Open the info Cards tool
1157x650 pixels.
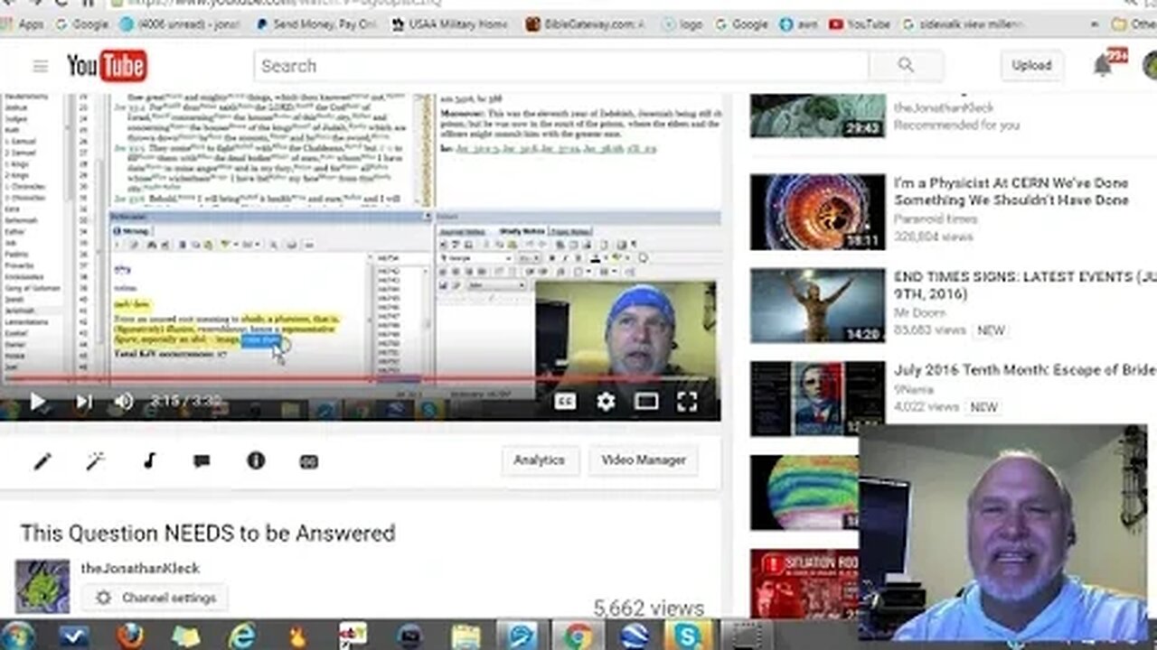click(x=256, y=461)
